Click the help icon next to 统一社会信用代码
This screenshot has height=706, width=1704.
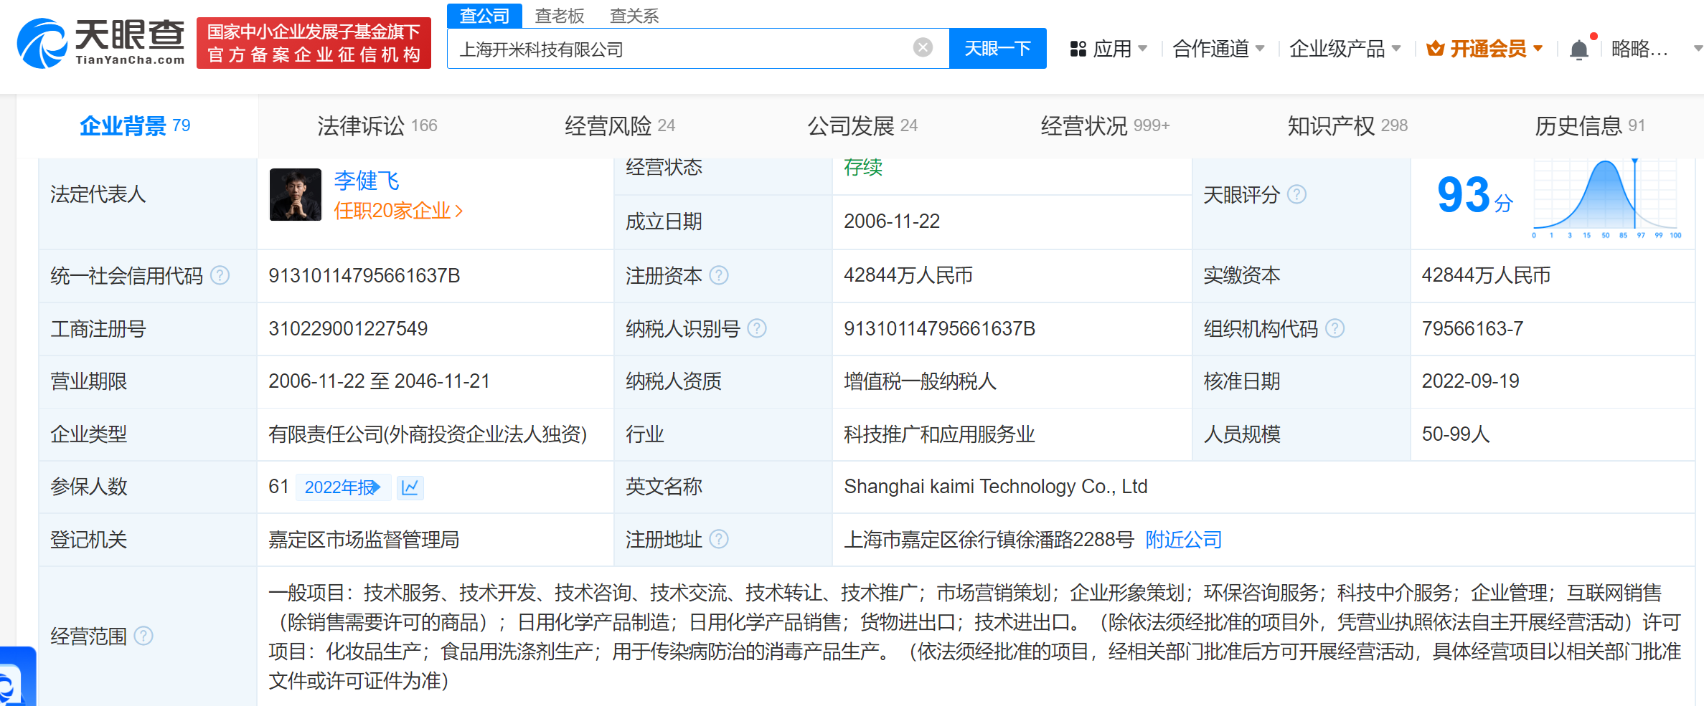tap(220, 275)
